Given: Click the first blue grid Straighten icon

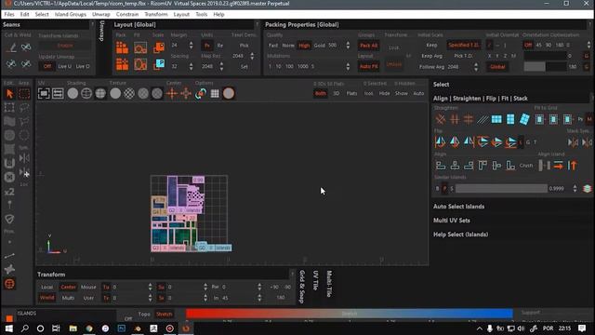Looking at the screenshot, I should pyautogui.click(x=496, y=119).
